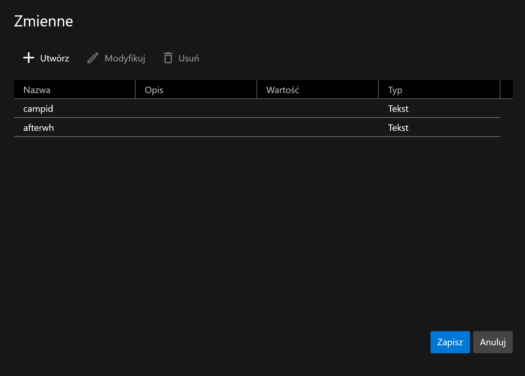Click the Opis column header
The image size is (525, 376).
(154, 90)
